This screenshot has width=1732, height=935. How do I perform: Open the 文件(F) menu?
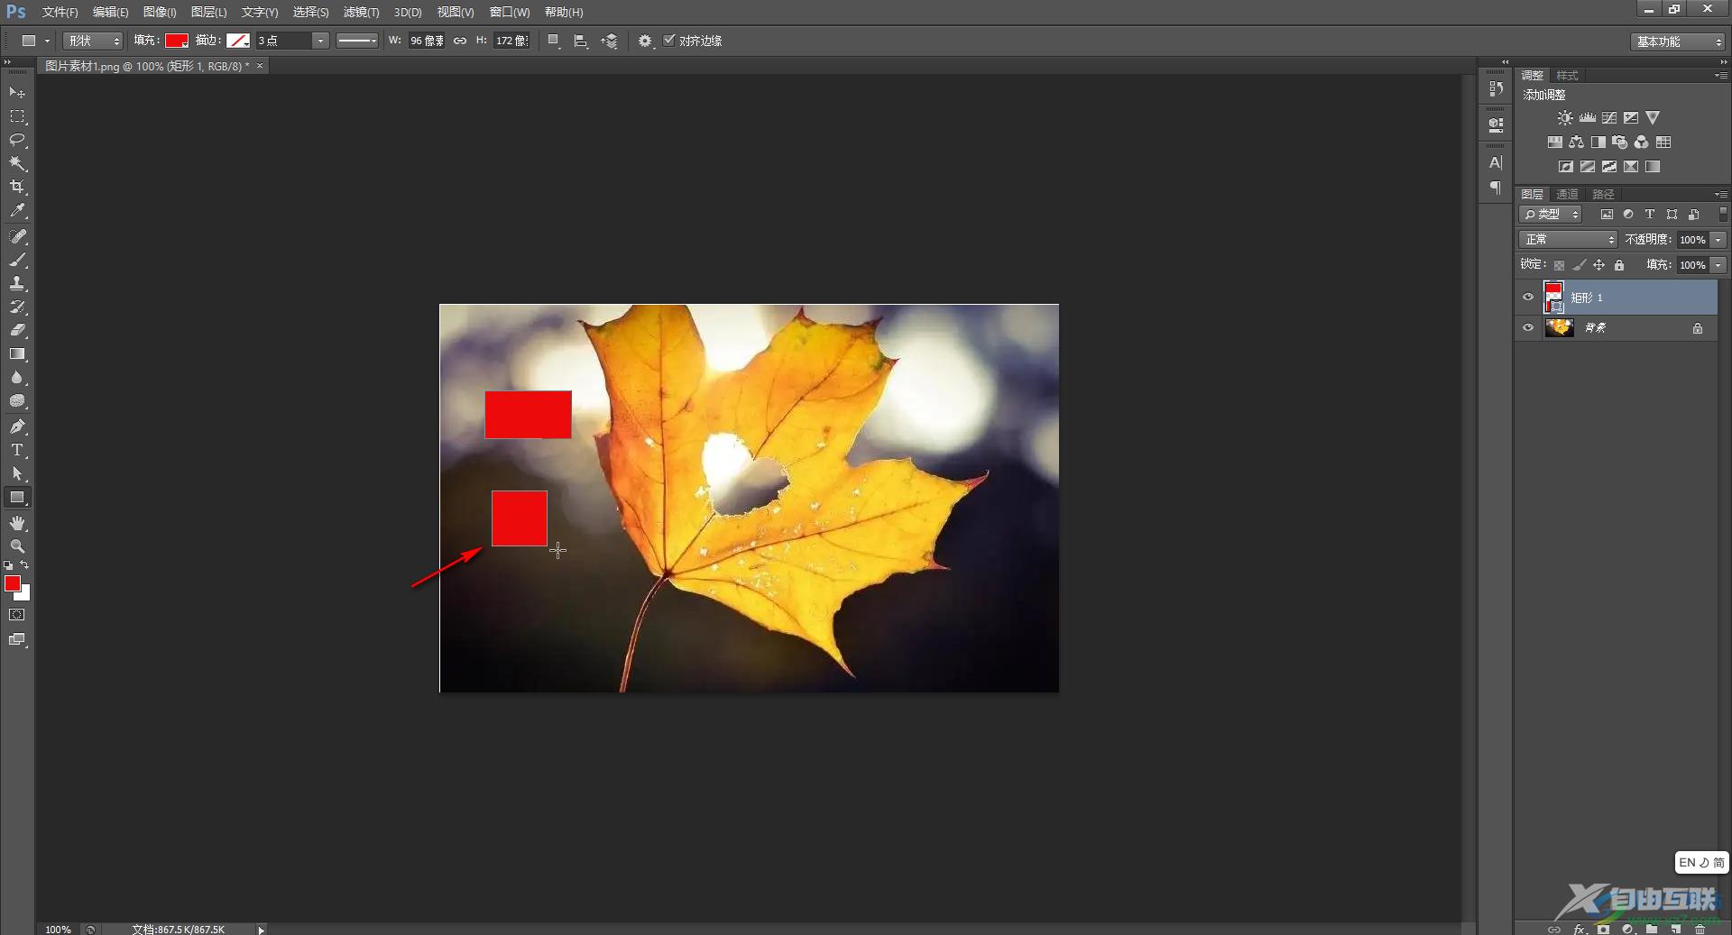[60, 12]
